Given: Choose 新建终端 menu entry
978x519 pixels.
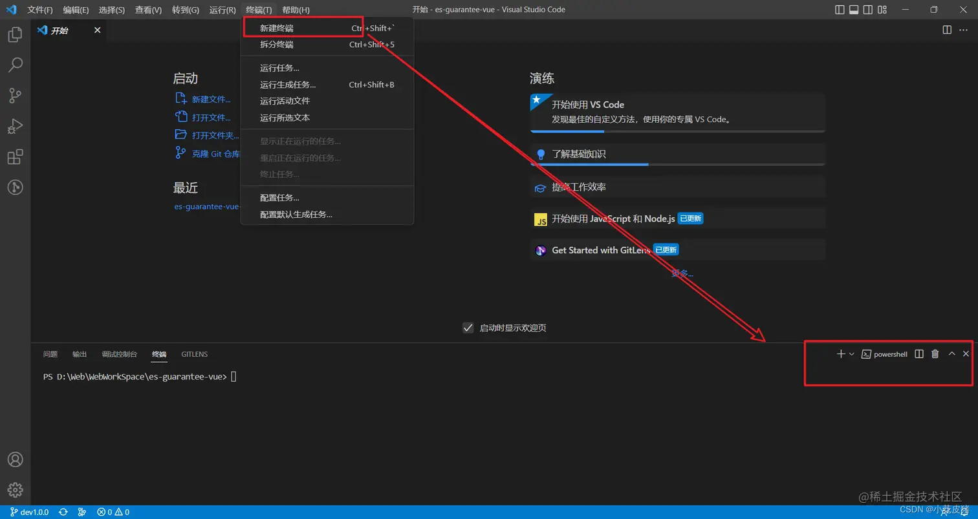Looking at the screenshot, I should click(x=327, y=28).
